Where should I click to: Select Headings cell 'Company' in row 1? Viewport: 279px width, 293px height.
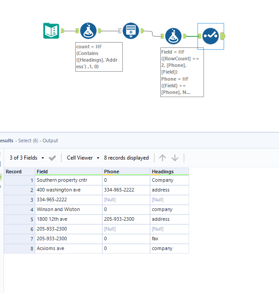pyautogui.click(x=170, y=180)
